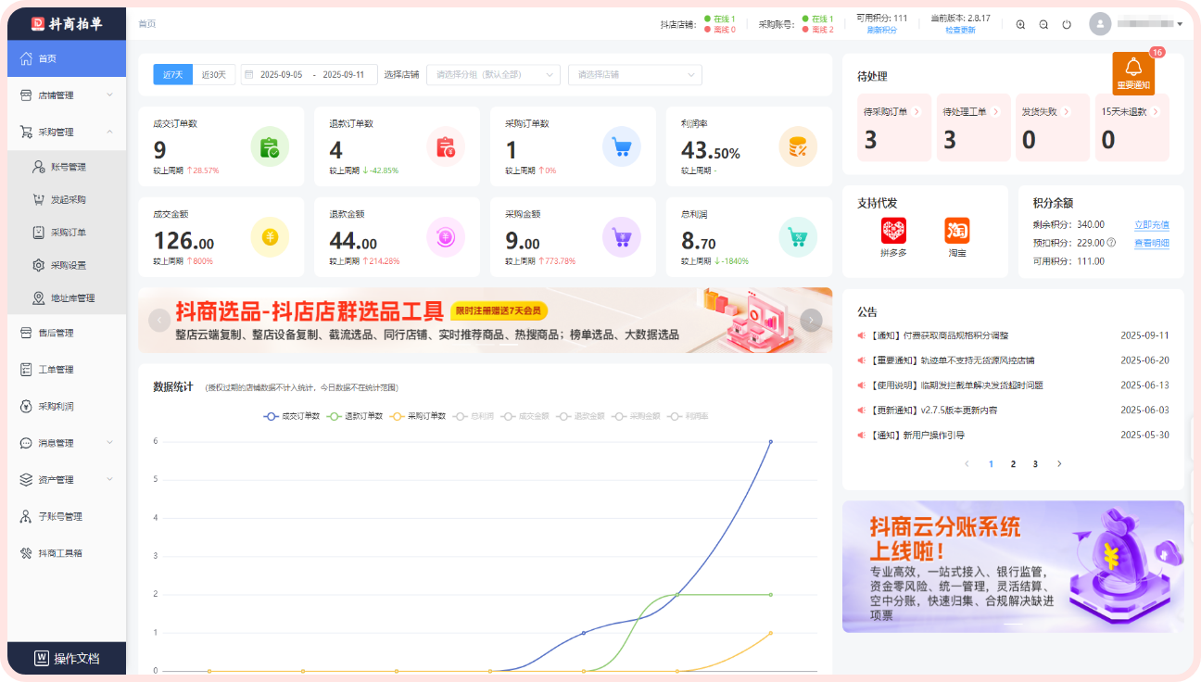Expand the 店铺管理 sidebar menu
This screenshot has height=682, width=1201.
point(65,95)
